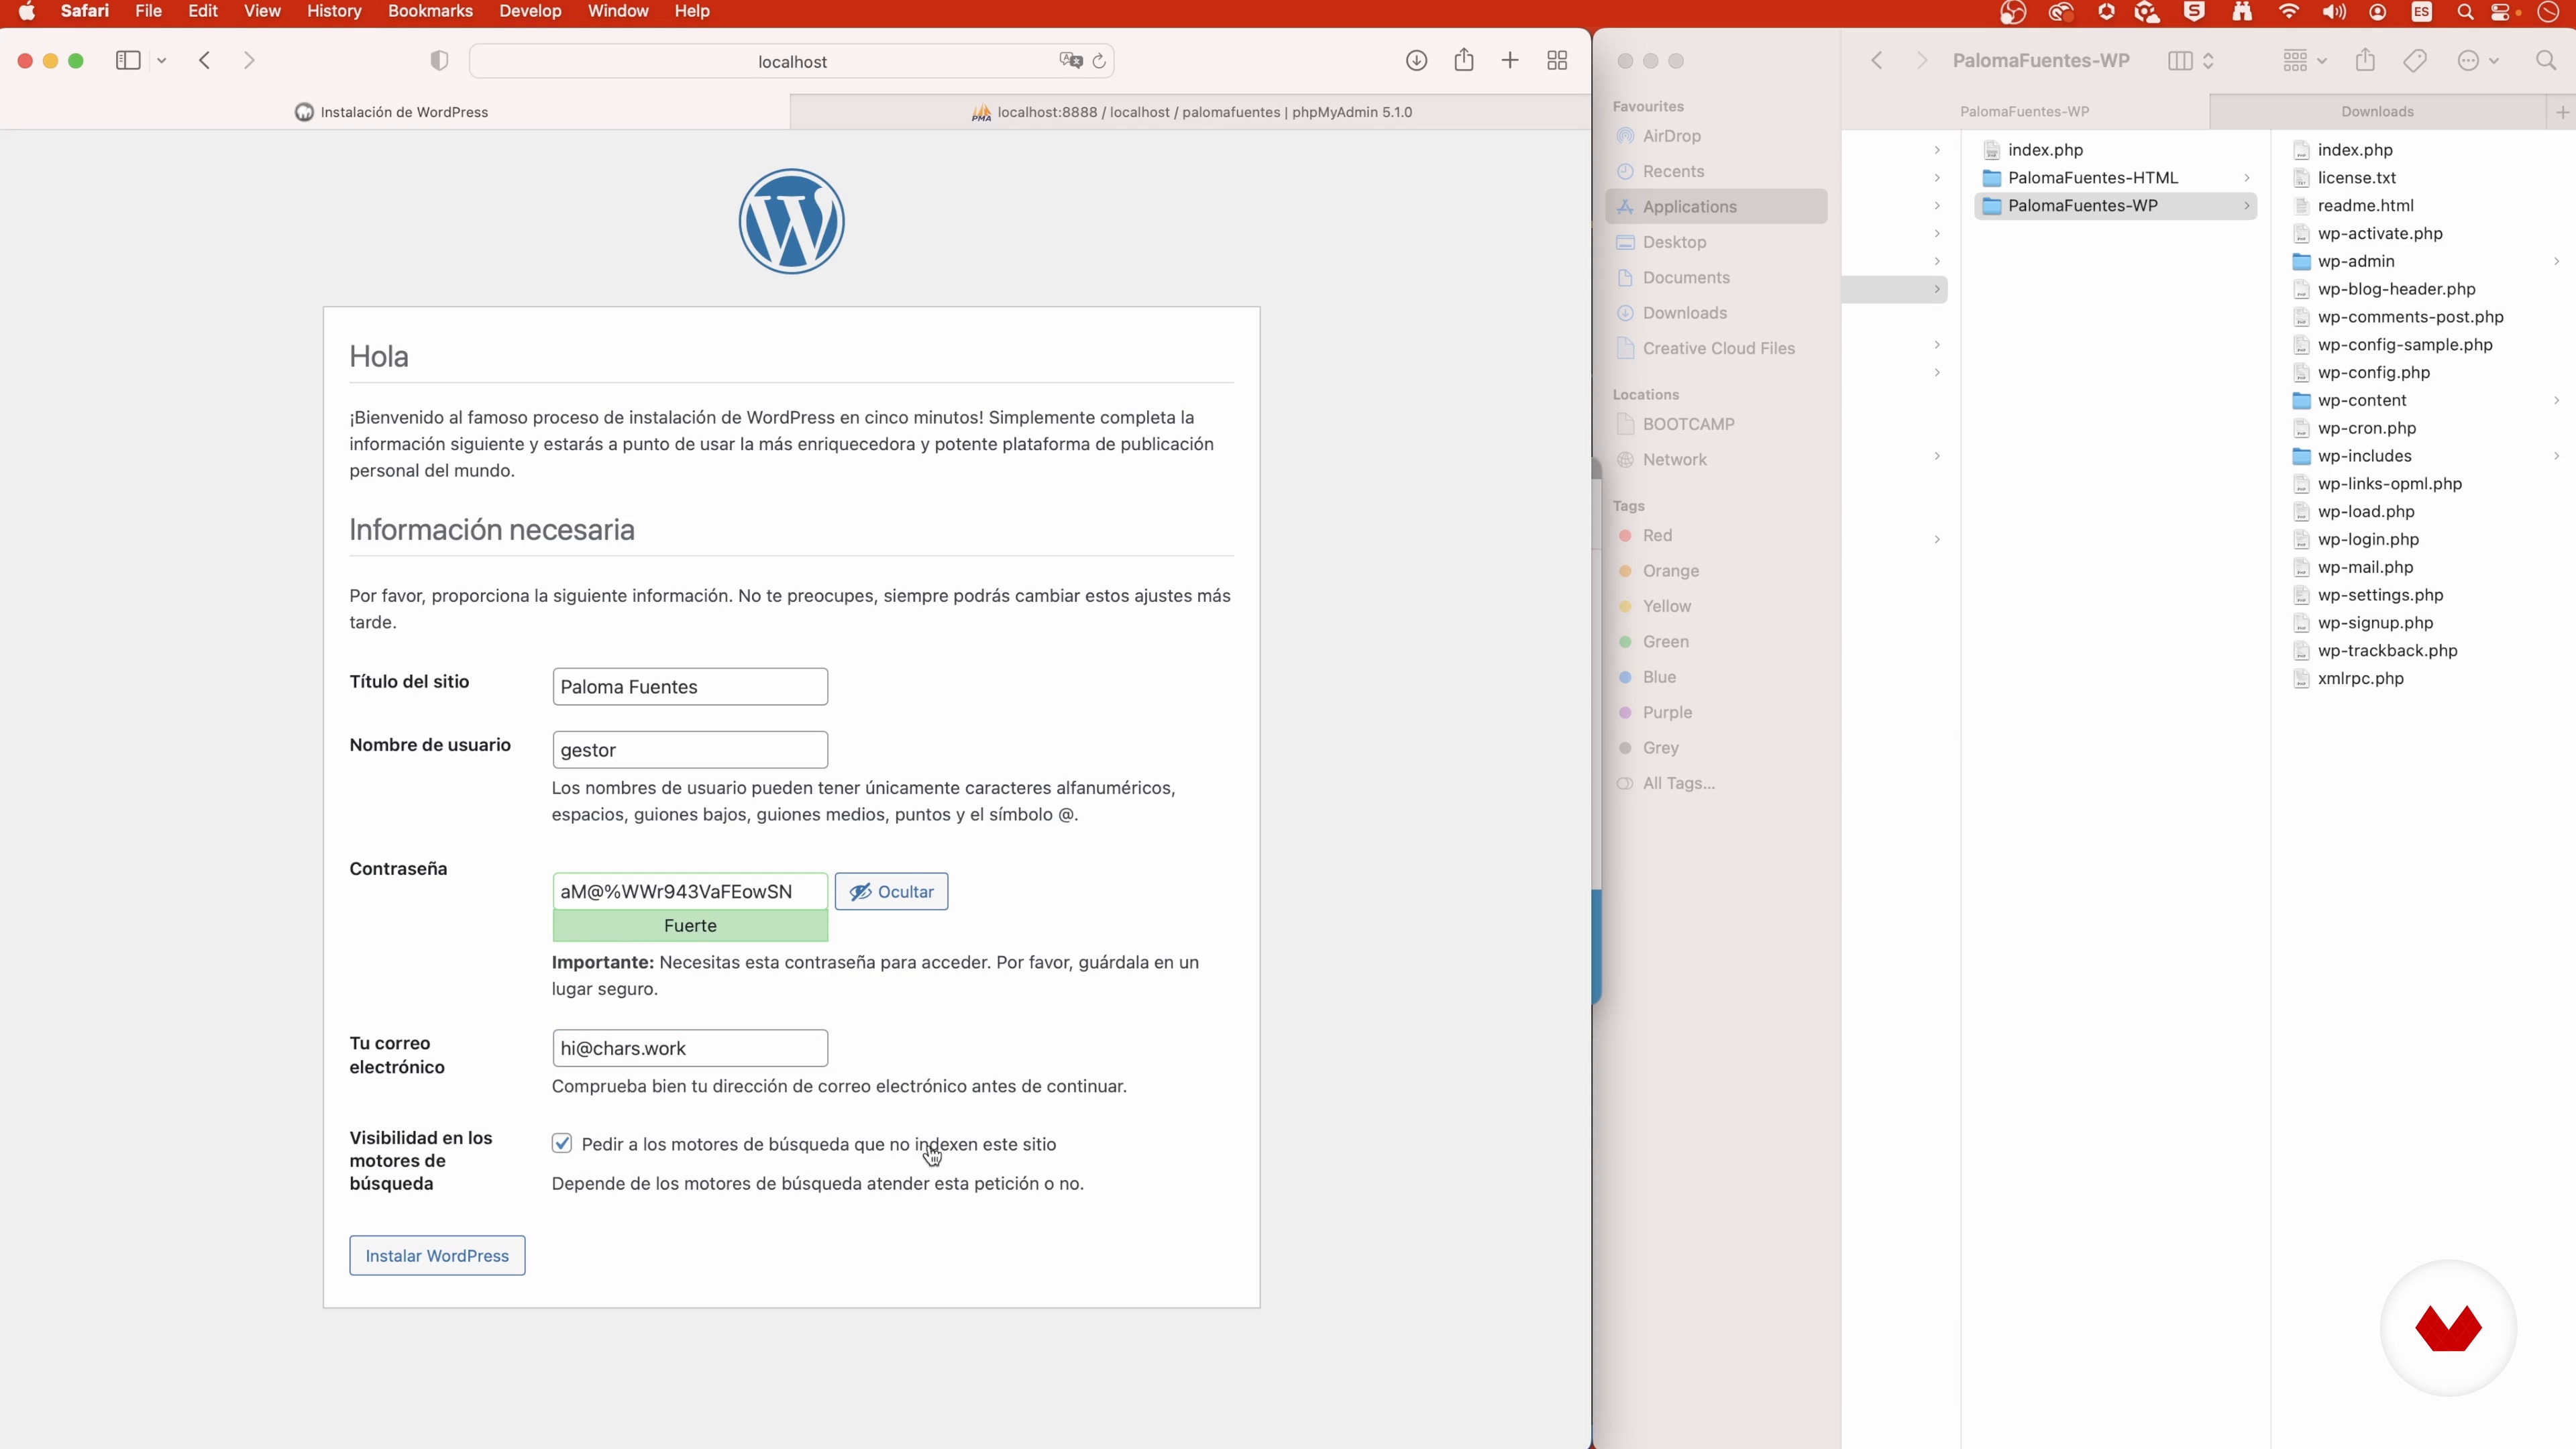The height and width of the screenshot is (1449, 2576).
Task: Open input source ES menu
Action: tap(2421, 12)
